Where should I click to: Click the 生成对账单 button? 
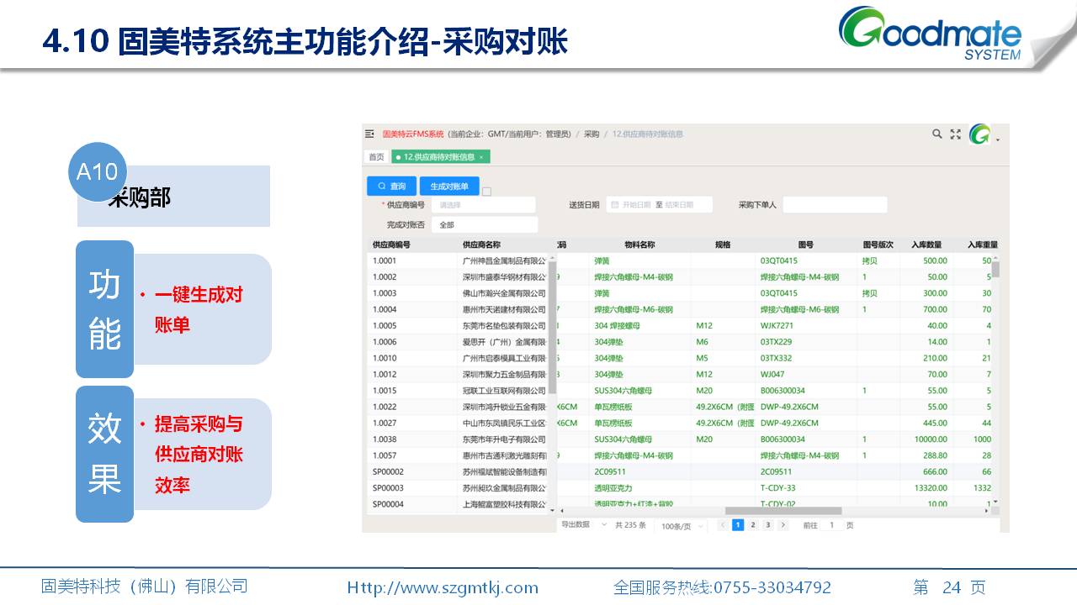449,186
